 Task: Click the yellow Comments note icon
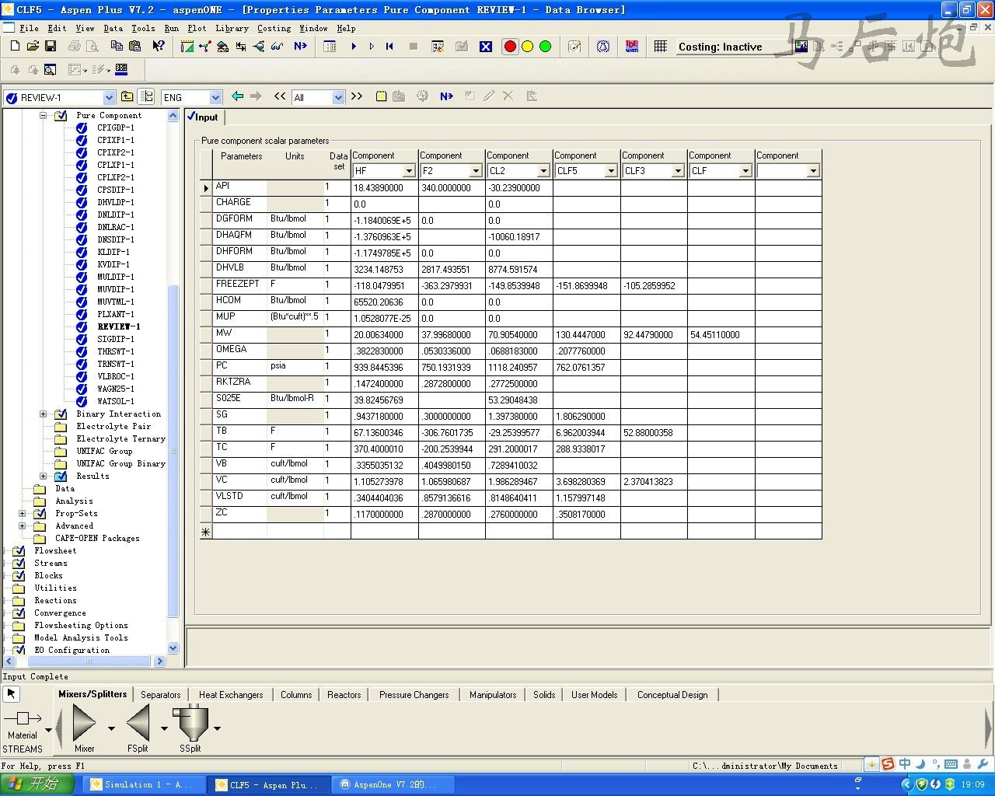click(381, 96)
